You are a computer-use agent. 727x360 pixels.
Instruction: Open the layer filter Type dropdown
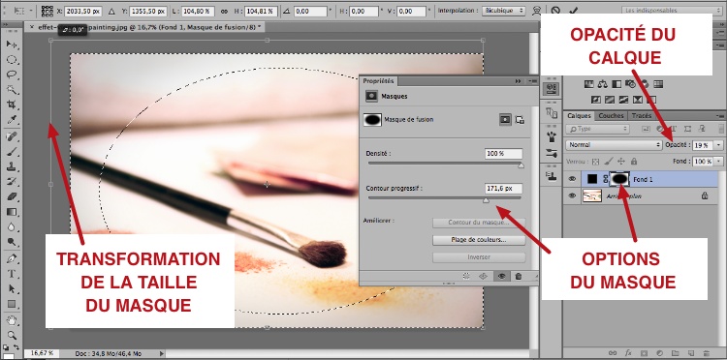pos(598,129)
